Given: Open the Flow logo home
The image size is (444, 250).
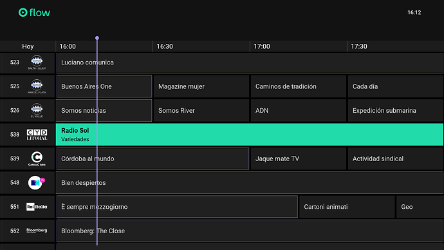Looking at the screenshot, I should 34,12.
